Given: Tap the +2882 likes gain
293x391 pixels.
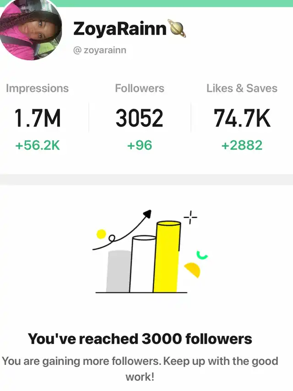Looking at the screenshot, I should coord(242,145).
